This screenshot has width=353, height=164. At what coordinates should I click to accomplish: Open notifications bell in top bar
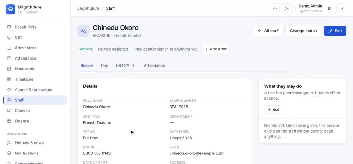click(x=275, y=8)
